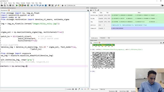Run cell and advance icon
Viewport: 164px width, 92px height.
coord(22,5)
